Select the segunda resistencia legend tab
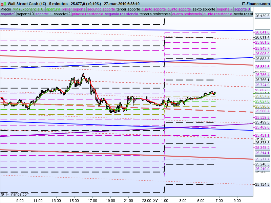Image resolution: width=271 pixels, height=203 pixels. pyautogui.click(x=121, y=14)
